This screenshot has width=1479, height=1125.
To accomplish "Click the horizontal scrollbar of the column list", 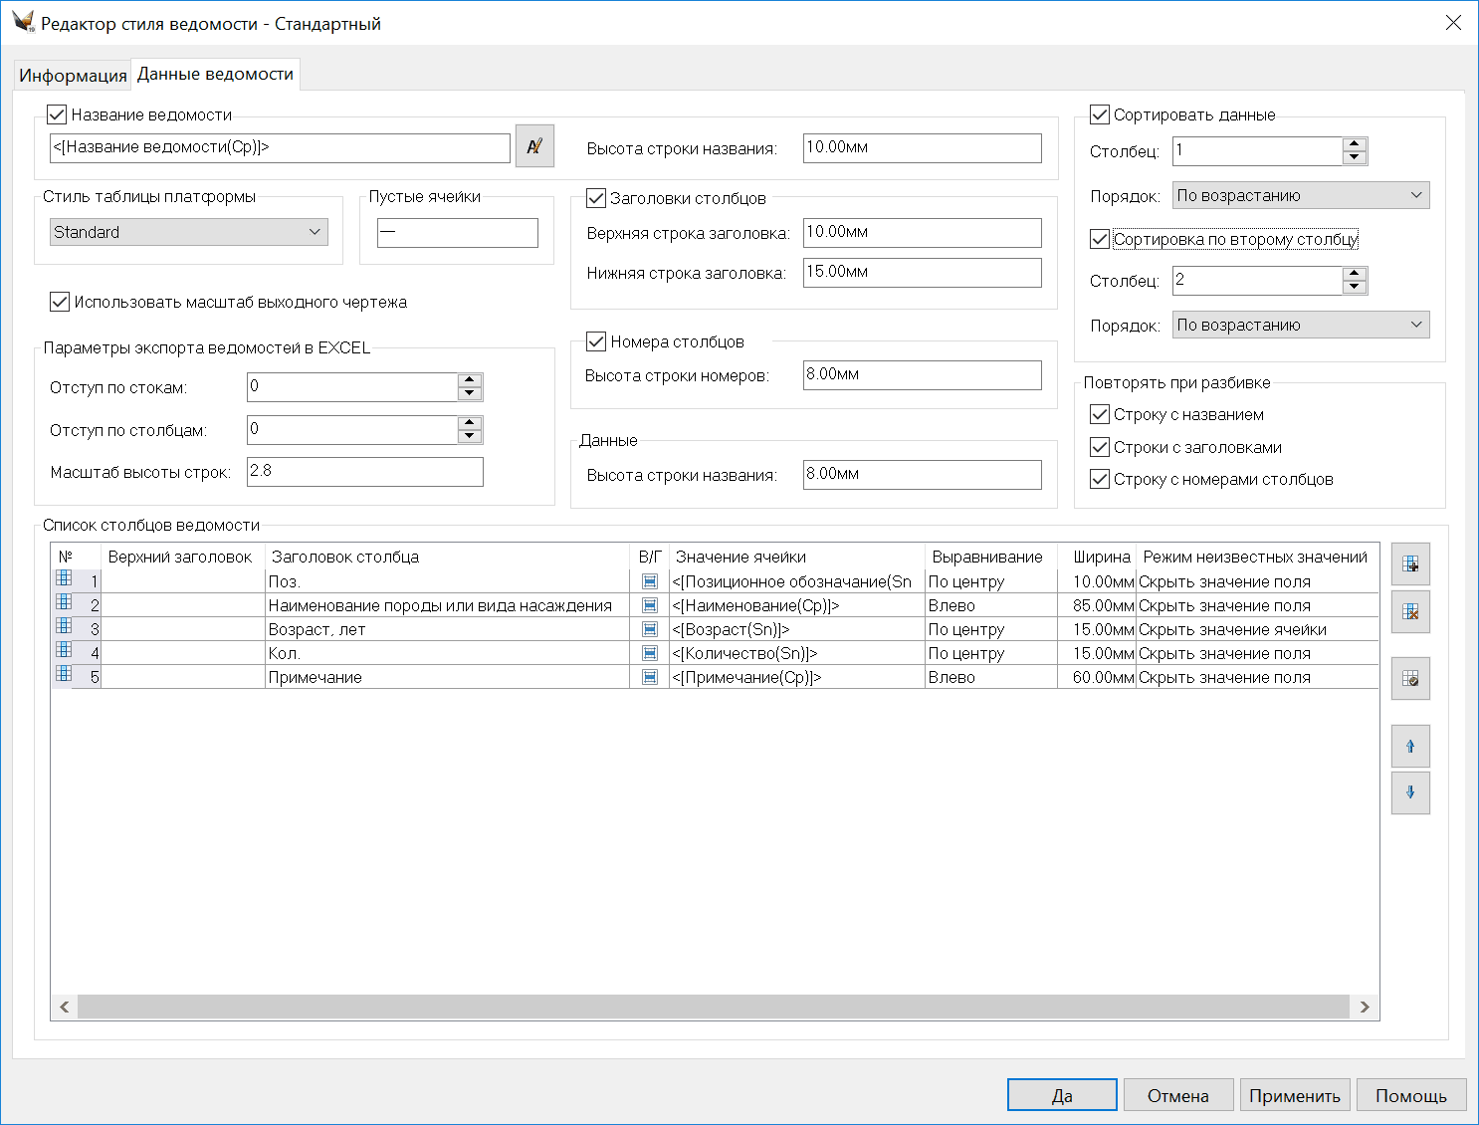I will point(714,1007).
